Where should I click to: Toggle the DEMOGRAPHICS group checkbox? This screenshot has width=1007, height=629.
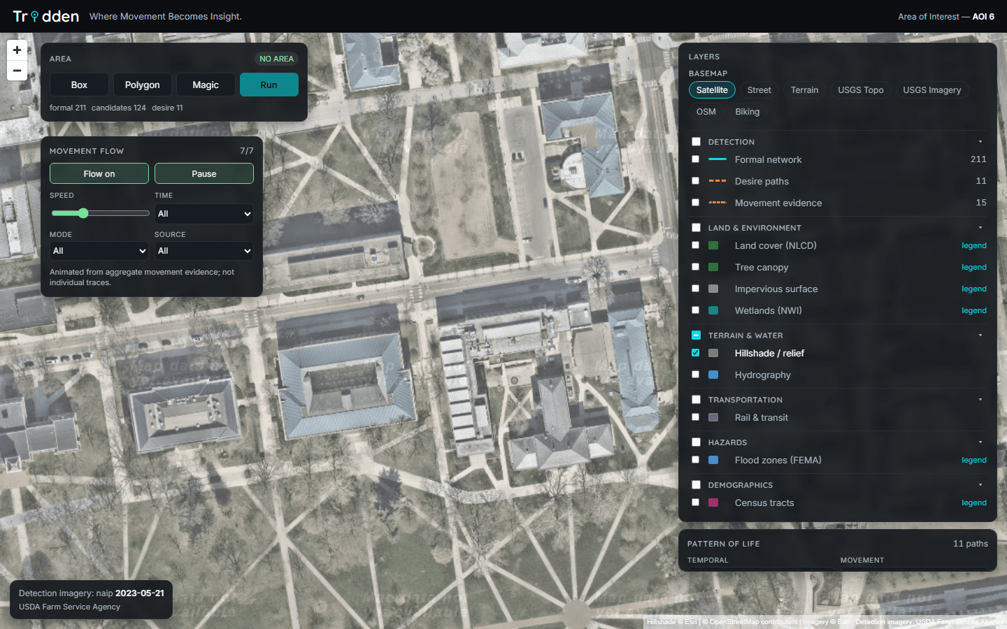[x=696, y=485]
